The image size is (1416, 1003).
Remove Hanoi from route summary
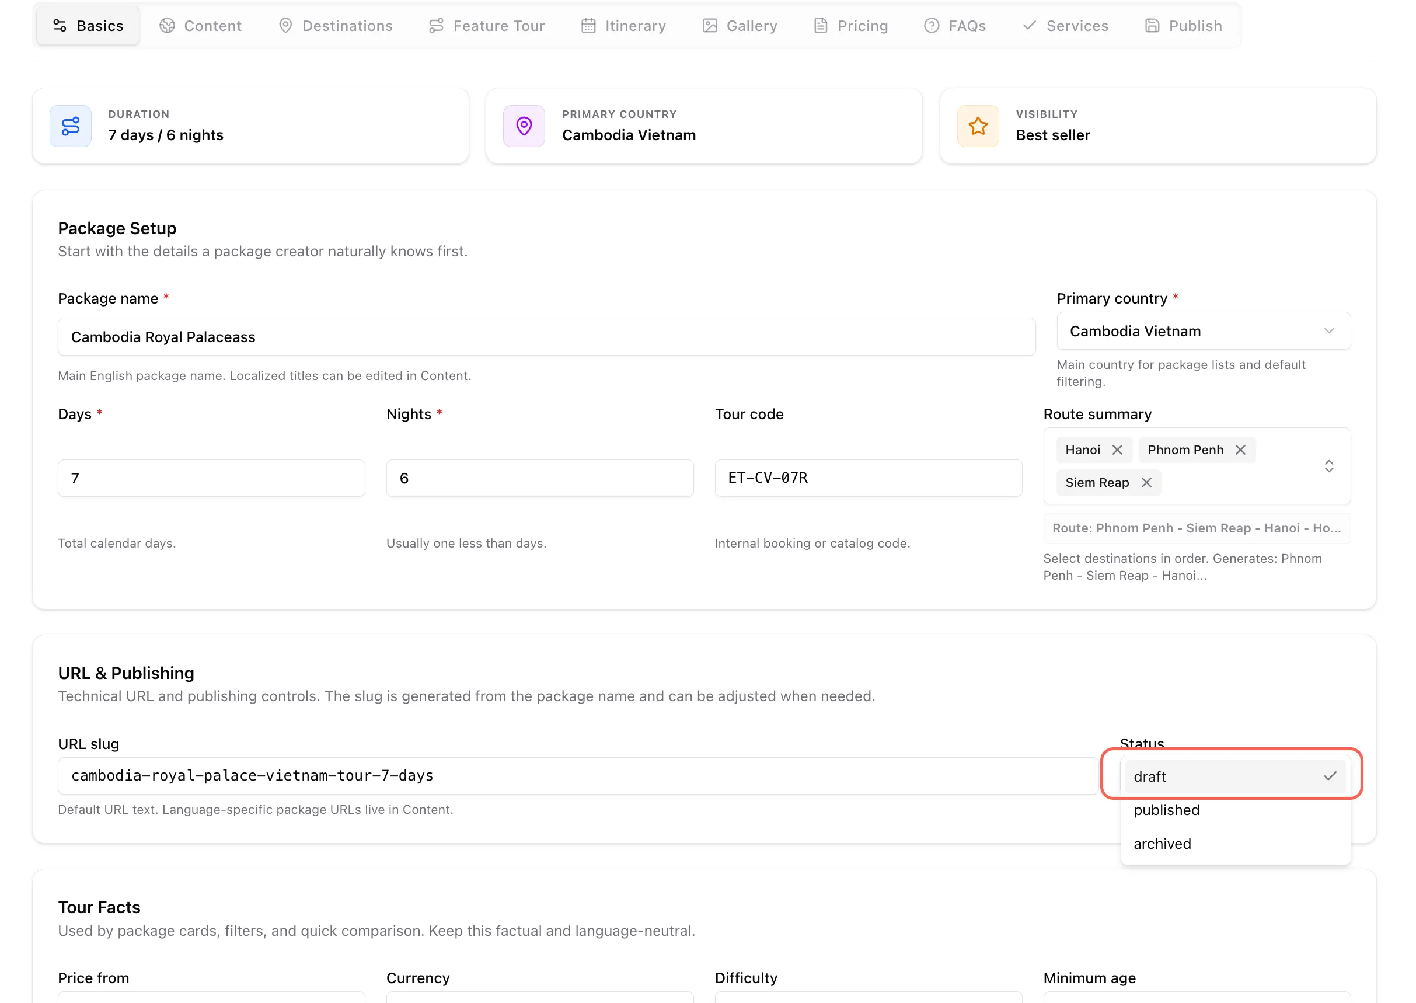(x=1117, y=450)
